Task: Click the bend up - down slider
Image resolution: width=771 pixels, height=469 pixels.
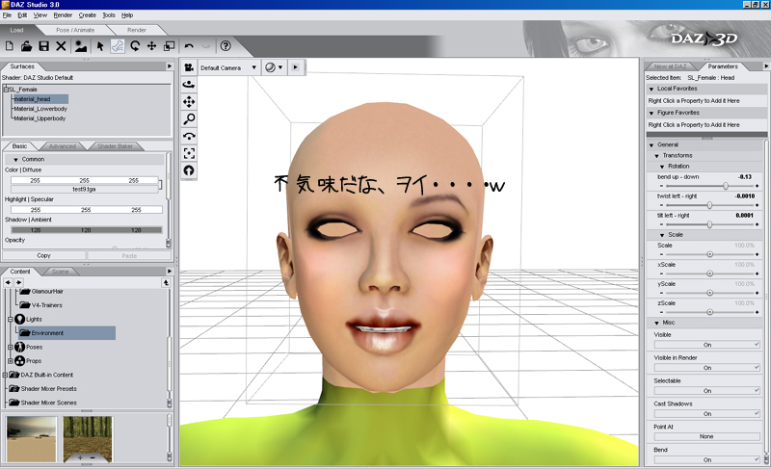Action: (x=708, y=186)
